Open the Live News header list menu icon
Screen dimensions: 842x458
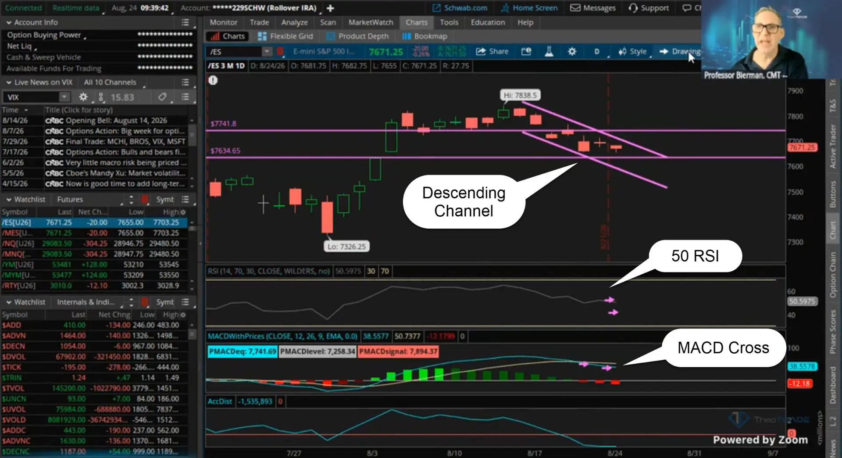[186, 82]
